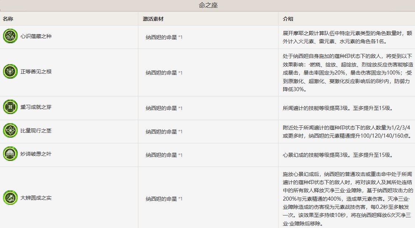Click the 介绍 column header
This screenshot has height=228, width=415.
pos(288,19)
